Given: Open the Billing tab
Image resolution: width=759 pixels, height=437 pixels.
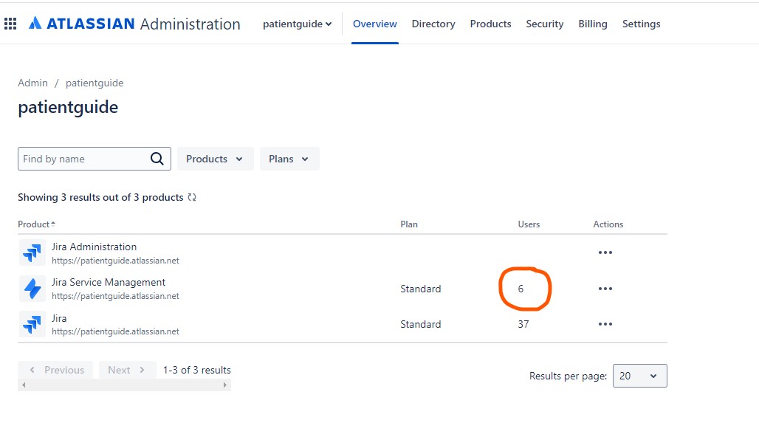Looking at the screenshot, I should pyautogui.click(x=592, y=24).
